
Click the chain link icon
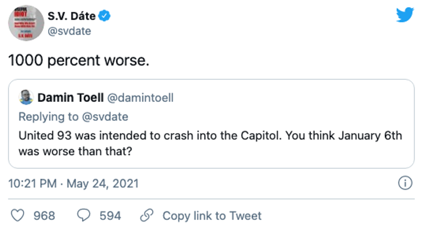tap(147, 215)
